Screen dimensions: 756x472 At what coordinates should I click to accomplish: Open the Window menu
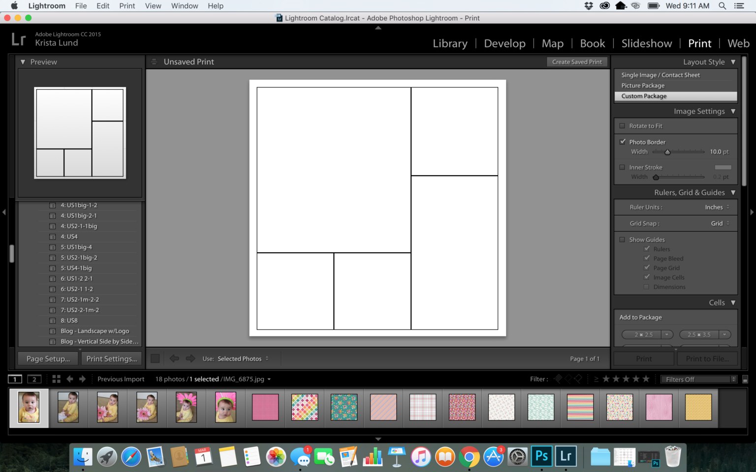click(185, 6)
